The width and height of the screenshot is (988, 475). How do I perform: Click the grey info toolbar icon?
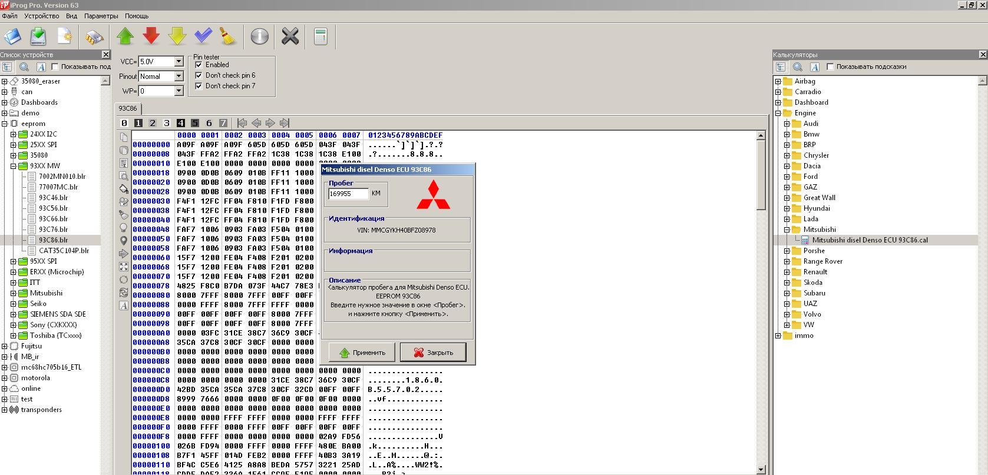(x=259, y=36)
